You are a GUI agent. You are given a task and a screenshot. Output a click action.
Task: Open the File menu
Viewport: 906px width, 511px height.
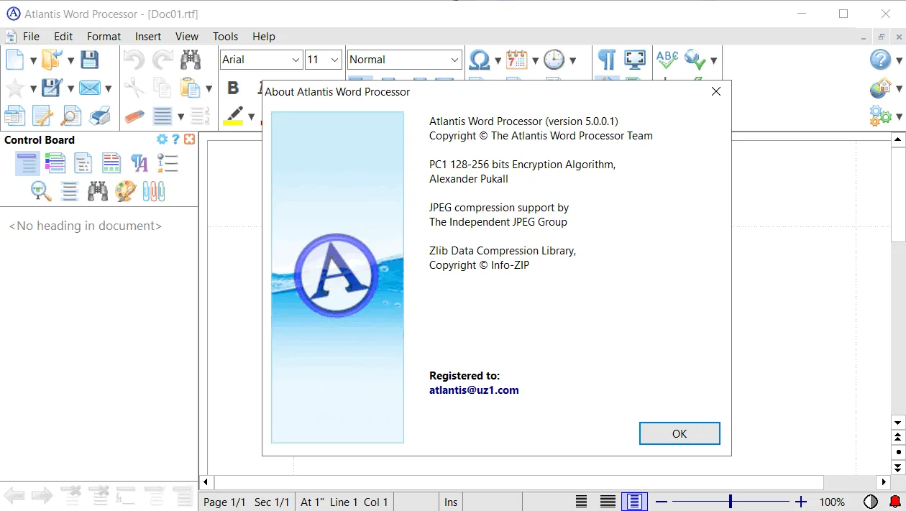point(31,37)
